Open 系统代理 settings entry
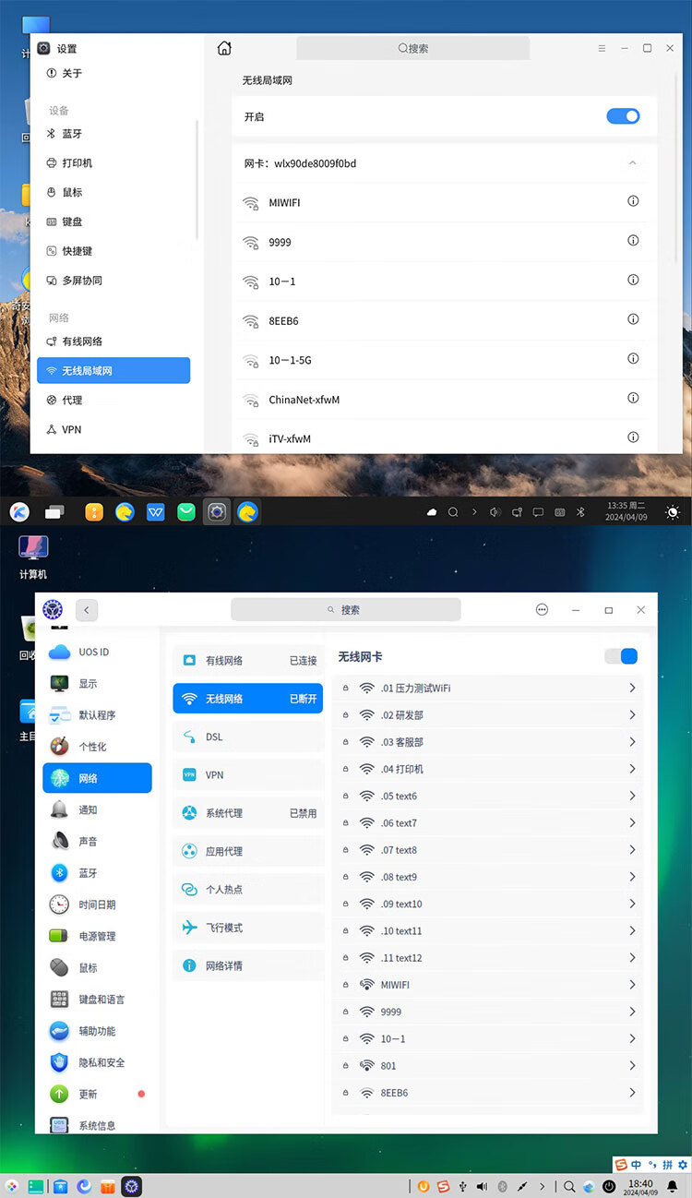Screen dimensions: 692x1198 click(247, 813)
